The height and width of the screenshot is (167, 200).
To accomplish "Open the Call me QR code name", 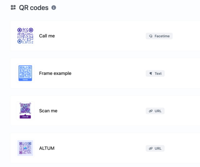I will pyautogui.click(x=47, y=36).
